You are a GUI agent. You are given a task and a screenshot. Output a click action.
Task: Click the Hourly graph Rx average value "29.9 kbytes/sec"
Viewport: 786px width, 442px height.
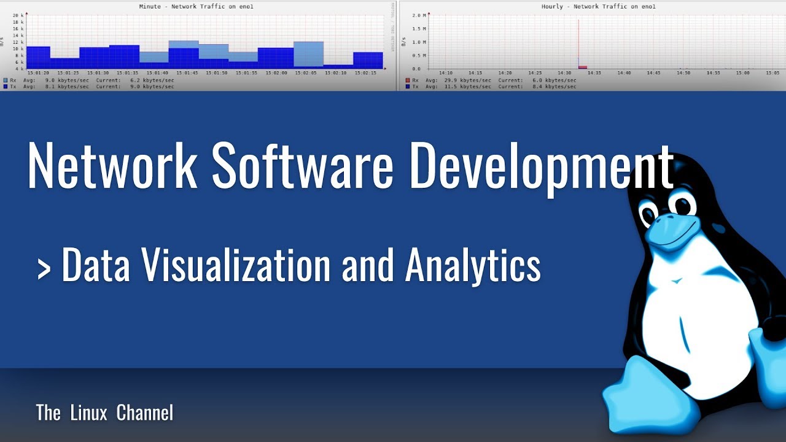tap(467, 80)
